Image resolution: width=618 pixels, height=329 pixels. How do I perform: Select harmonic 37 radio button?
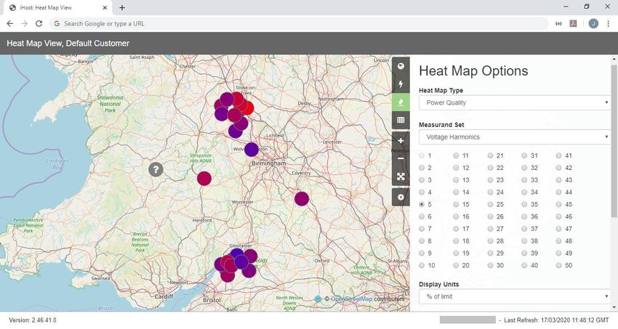(x=525, y=229)
